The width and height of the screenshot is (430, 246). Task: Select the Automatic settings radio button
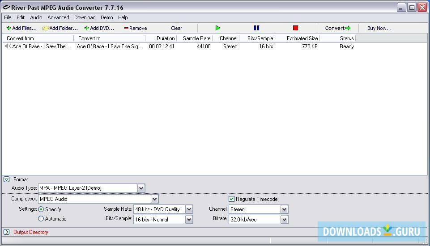pyautogui.click(x=41, y=219)
